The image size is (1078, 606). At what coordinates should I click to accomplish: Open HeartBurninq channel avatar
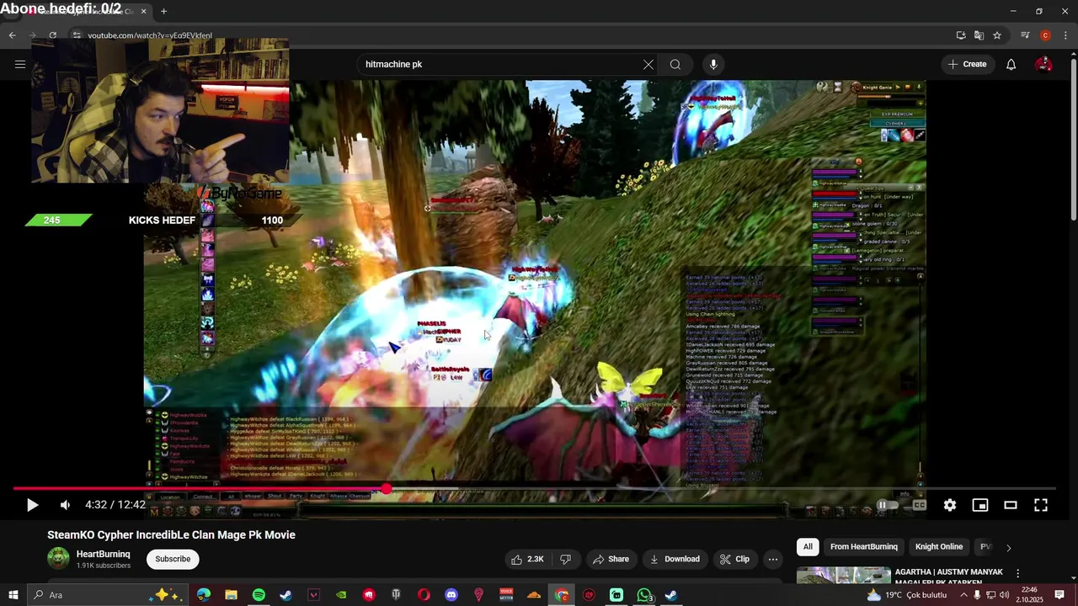pyautogui.click(x=58, y=558)
